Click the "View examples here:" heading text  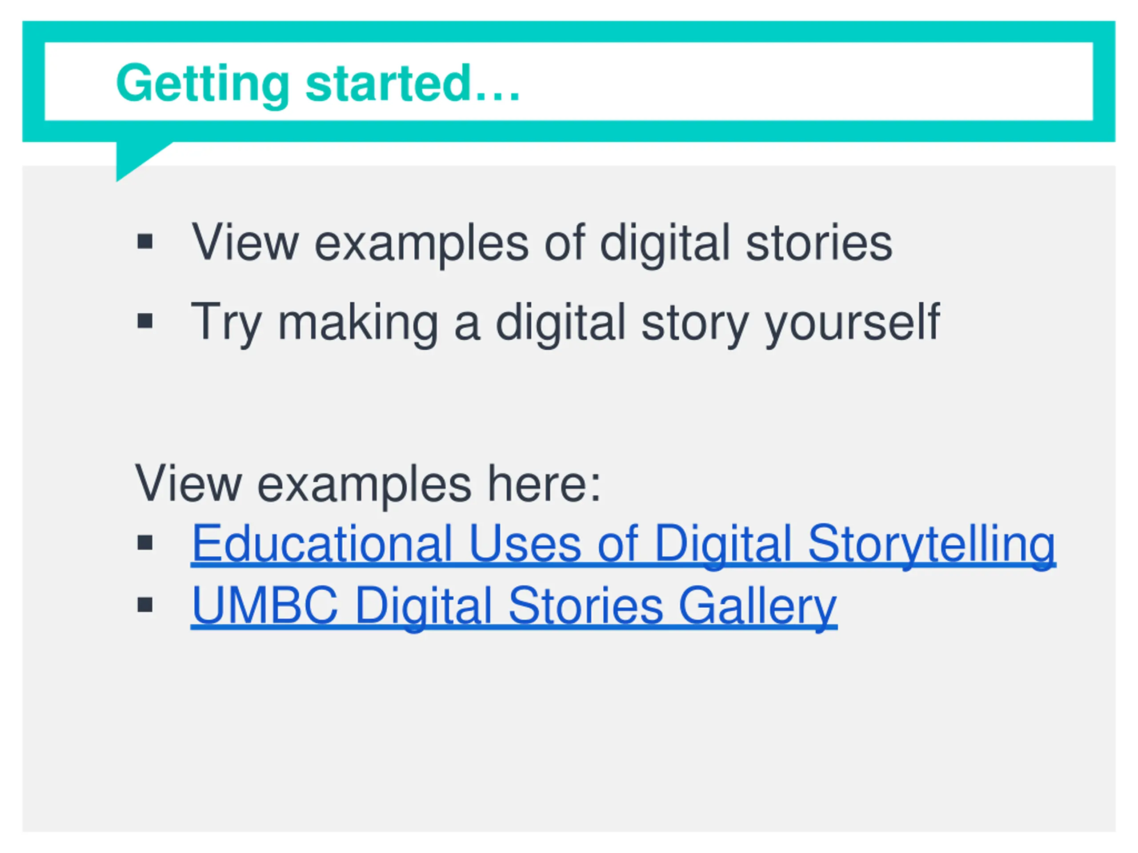(x=367, y=484)
